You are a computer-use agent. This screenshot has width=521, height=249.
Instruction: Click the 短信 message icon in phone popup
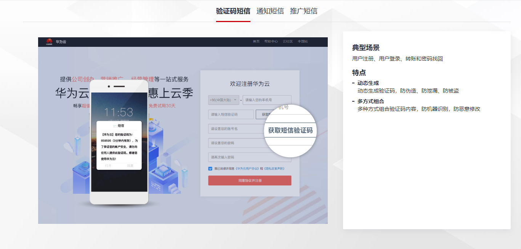click(114, 125)
